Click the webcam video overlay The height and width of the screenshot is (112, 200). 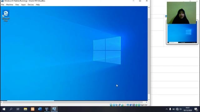(x=181, y=13)
